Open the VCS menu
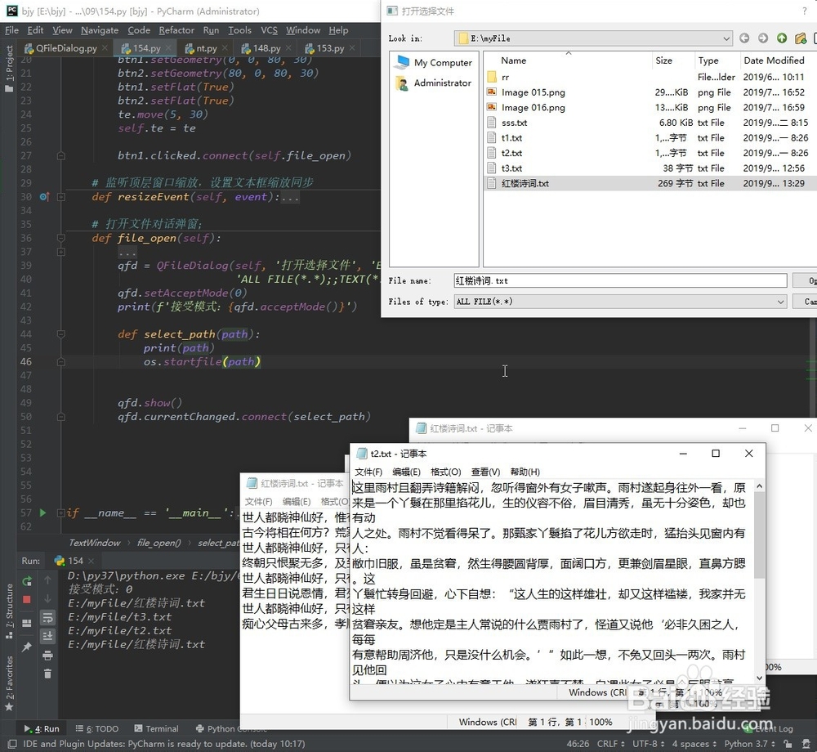Viewport: 817px width, 752px height. pyautogui.click(x=269, y=30)
